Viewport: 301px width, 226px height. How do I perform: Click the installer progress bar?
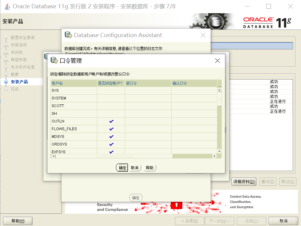click(x=252, y=46)
